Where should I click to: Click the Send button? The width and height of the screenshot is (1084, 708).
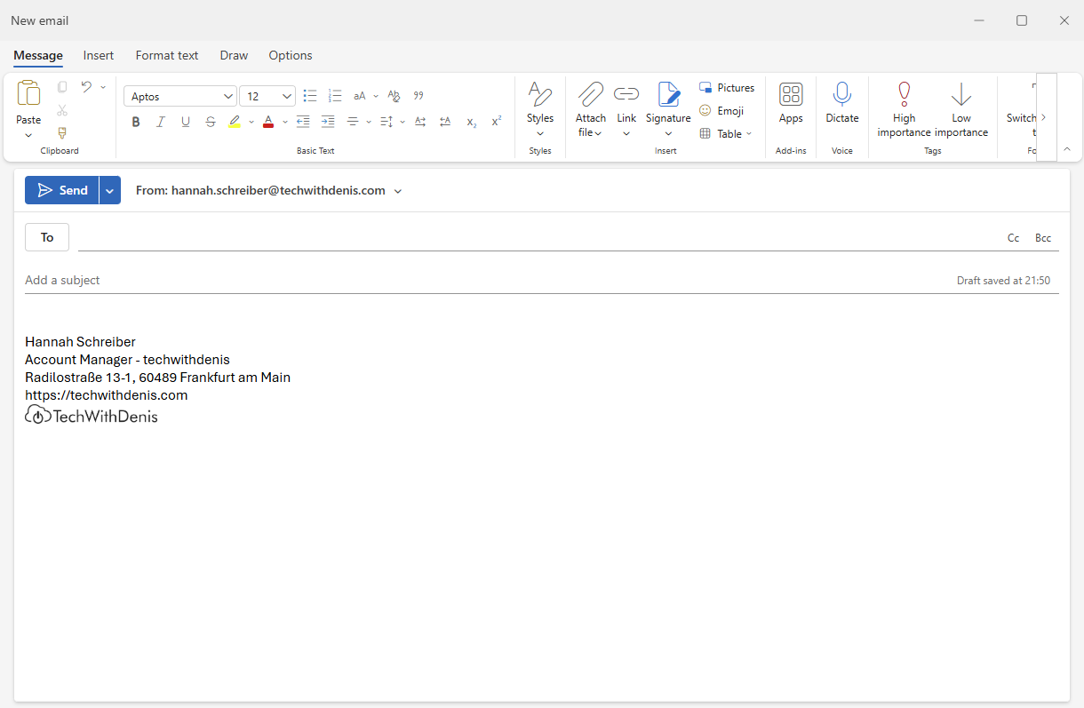(62, 190)
